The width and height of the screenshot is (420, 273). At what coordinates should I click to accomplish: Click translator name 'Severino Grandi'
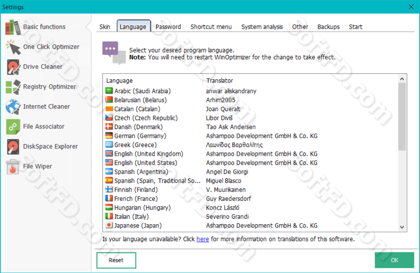point(227,216)
